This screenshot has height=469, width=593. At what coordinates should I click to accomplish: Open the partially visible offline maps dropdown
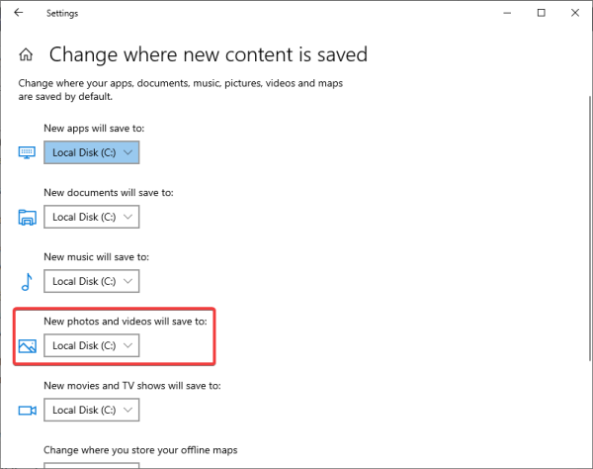point(92,465)
